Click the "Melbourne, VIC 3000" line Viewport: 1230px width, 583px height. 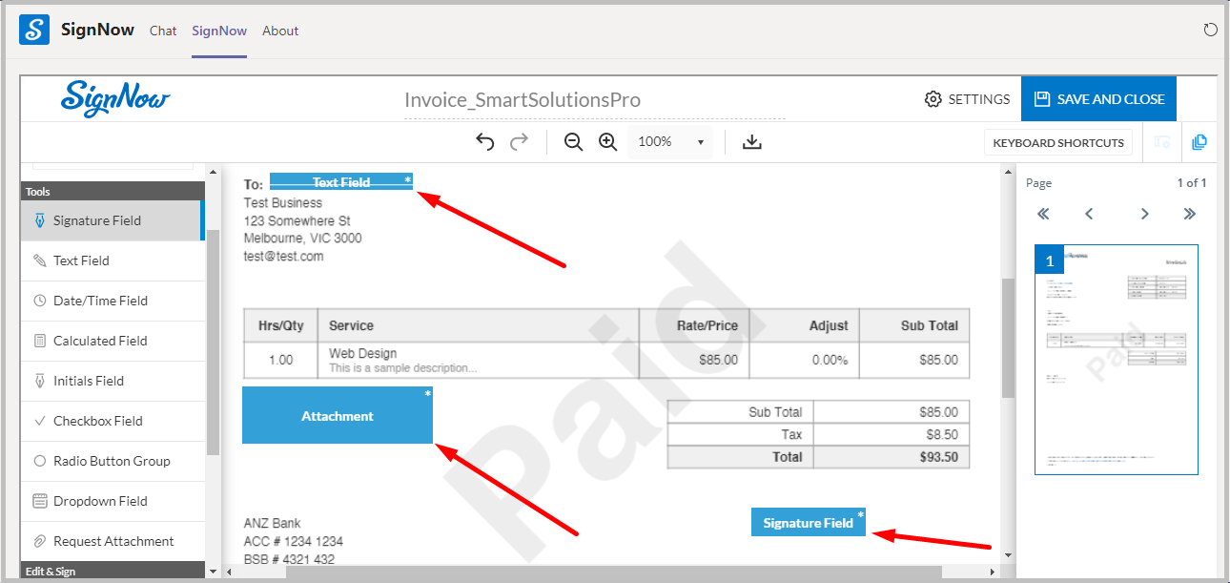pyautogui.click(x=303, y=239)
